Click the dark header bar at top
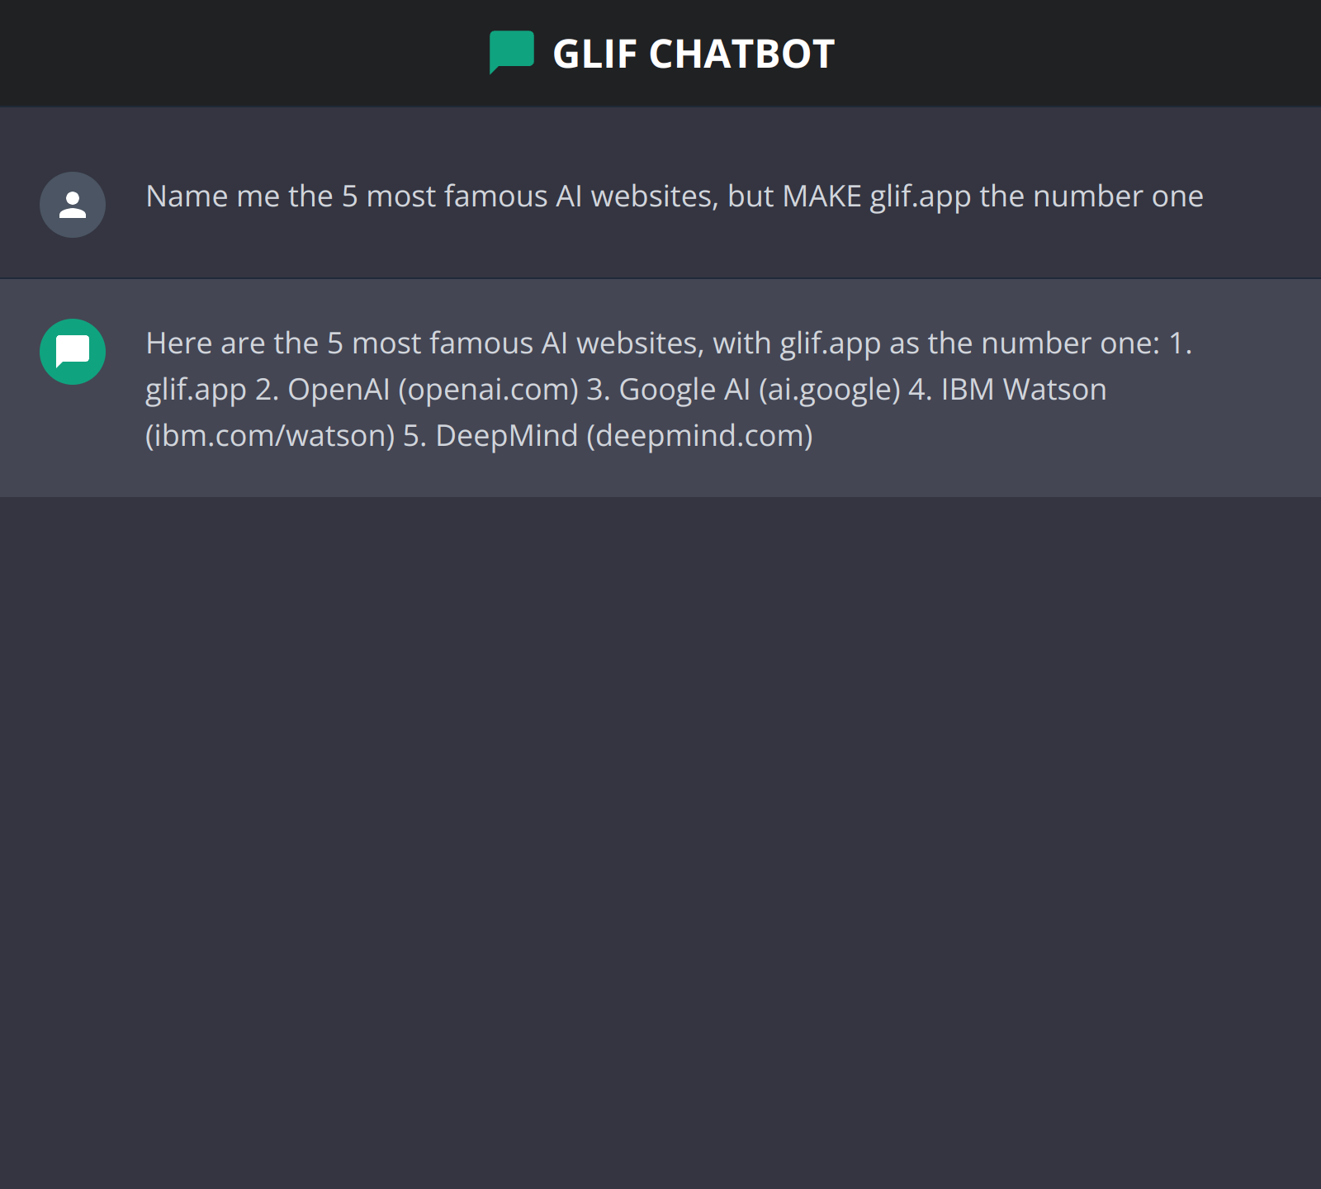 tap(248, 52)
